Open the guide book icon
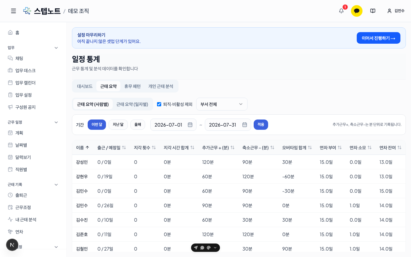 pos(373,11)
